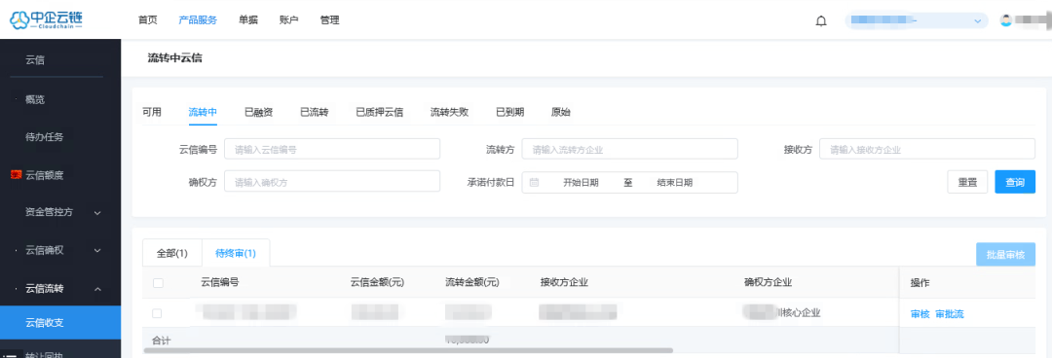Image resolution: width=1052 pixels, height=358 pixels.
Task: Switch to the 已融资 tab
Action: [x=258, y=112]
